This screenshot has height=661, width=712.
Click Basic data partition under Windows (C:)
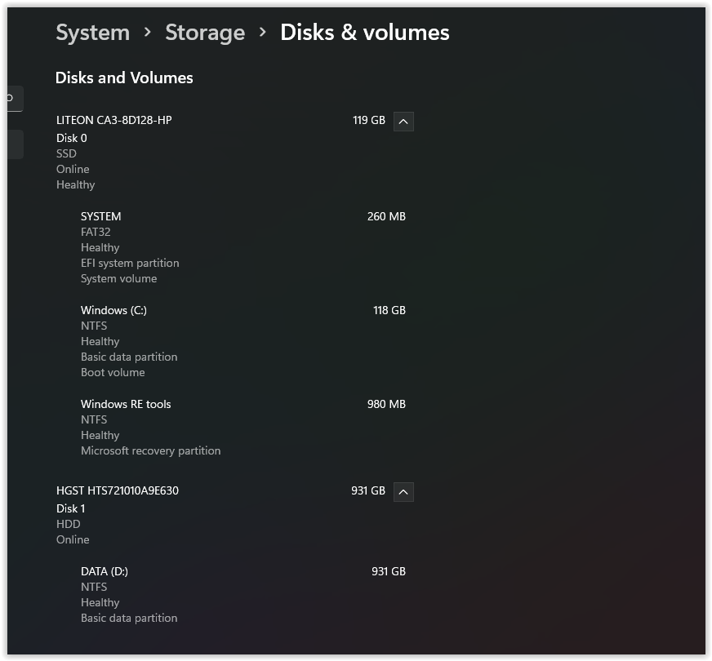coord(129,357)
